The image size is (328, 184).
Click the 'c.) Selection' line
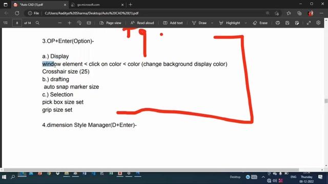[57, 95]
